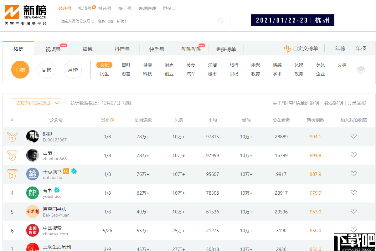This screenshot has width=376, height=251.
Task: Toggle the favorite heart on 有书 row
Action: click(x=353, y=192)
